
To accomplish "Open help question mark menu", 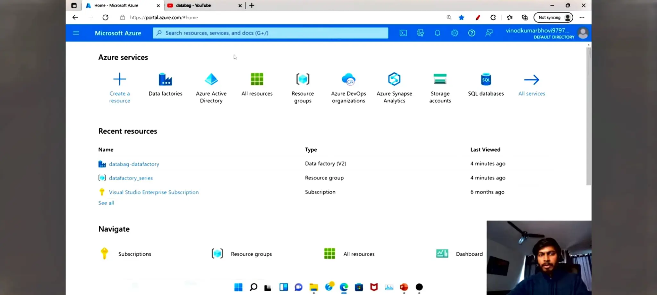I will (x=472, y=33).
